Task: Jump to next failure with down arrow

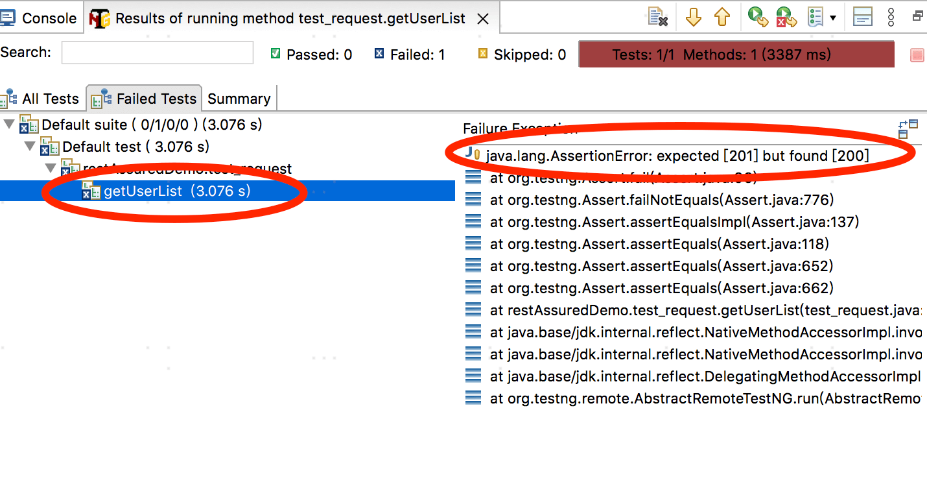Action: click(x=694, y=17)
